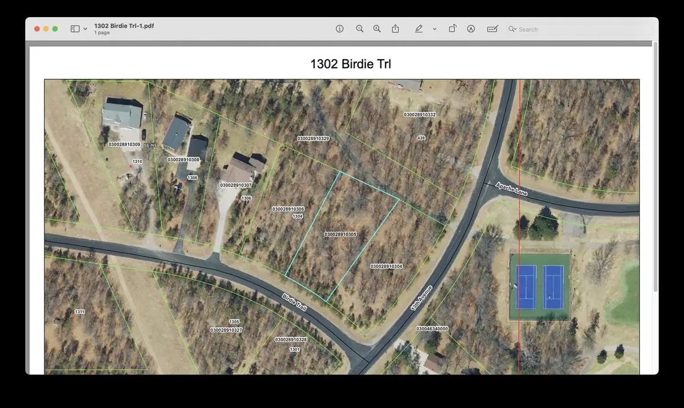Toggle the Markup toolbar
This screenshot has width=684, height=408.
pos(471,28)
